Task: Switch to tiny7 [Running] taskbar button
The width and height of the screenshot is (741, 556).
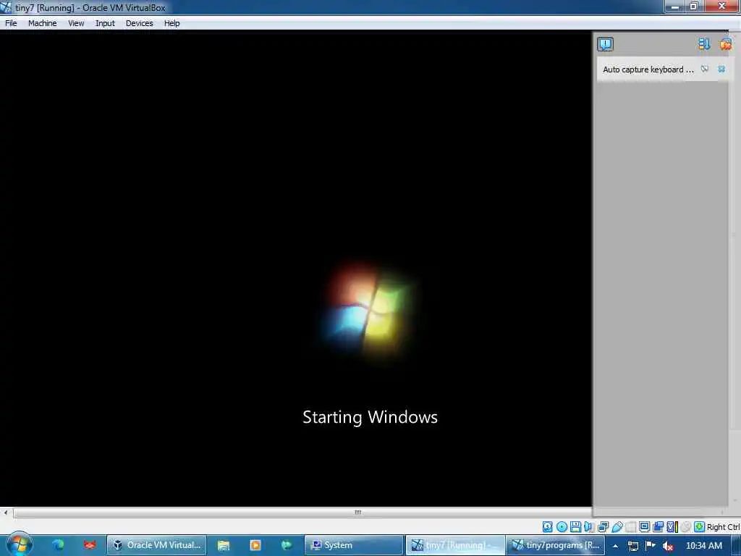Action: [456, 545]
